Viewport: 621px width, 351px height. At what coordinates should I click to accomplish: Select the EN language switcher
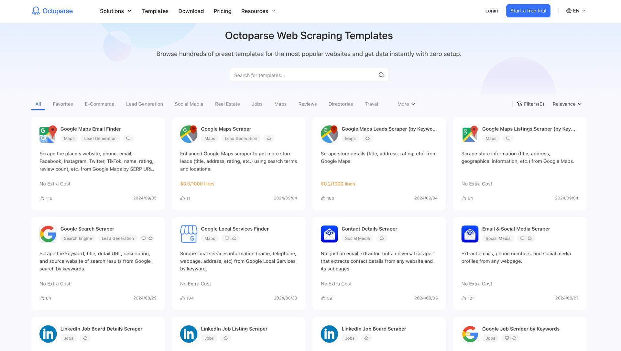pos(576,11)
